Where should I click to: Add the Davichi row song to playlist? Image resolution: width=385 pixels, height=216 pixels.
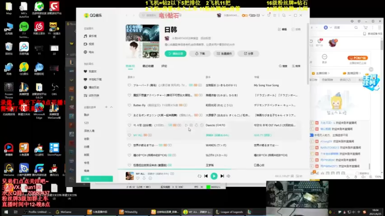[x=191, y=125]
